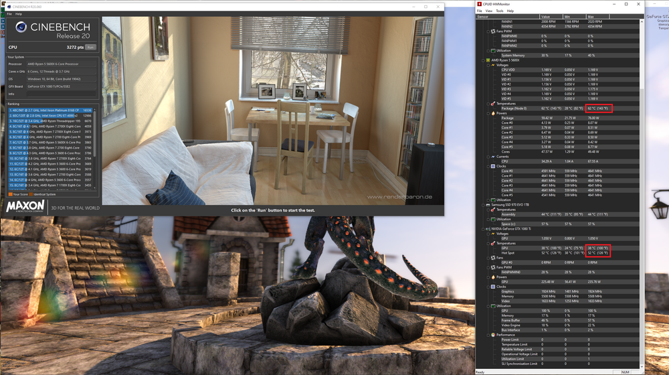Image resolution: width=669 pixels, height=375 pixels.
Task: Select ranking entry 2 Intel Xeon CPU E7-4890
Action: [50, 115]
